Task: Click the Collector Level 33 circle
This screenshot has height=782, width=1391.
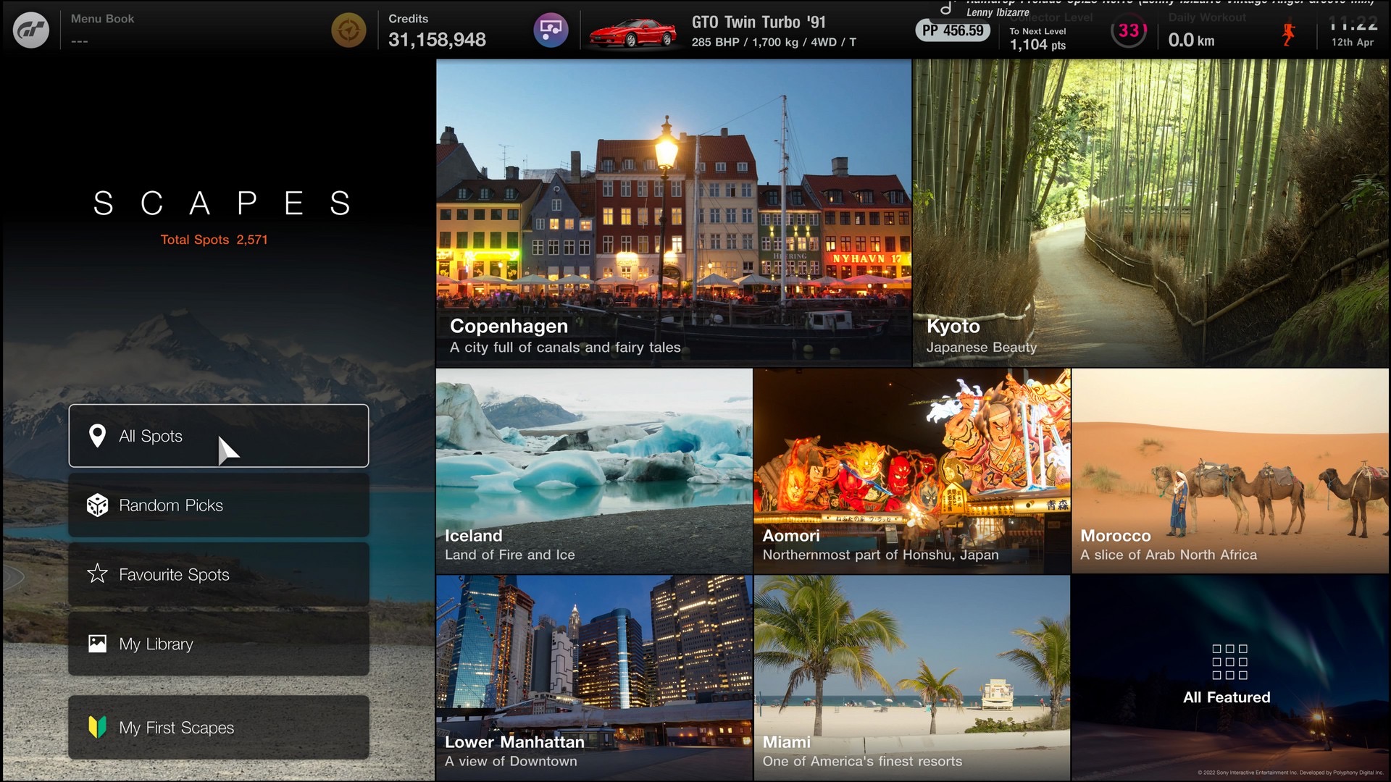Action: coord(1128,31)
